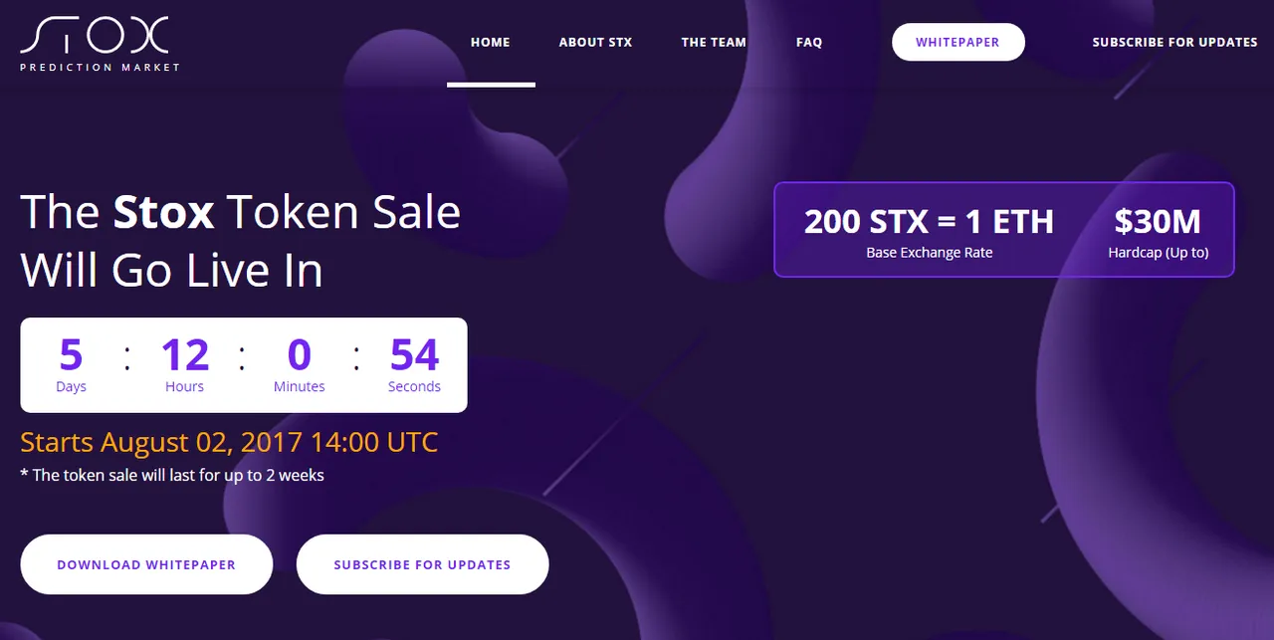Click the Hours countdown value
This screenshot has width=1274, height=640.
[x=185, y=355]
